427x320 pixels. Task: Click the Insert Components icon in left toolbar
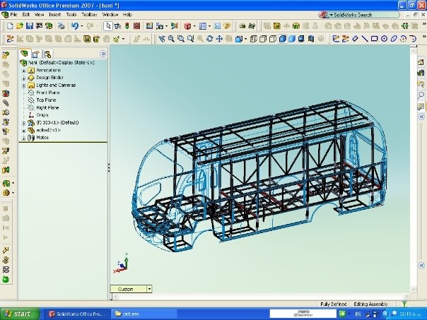pos(6,54)
